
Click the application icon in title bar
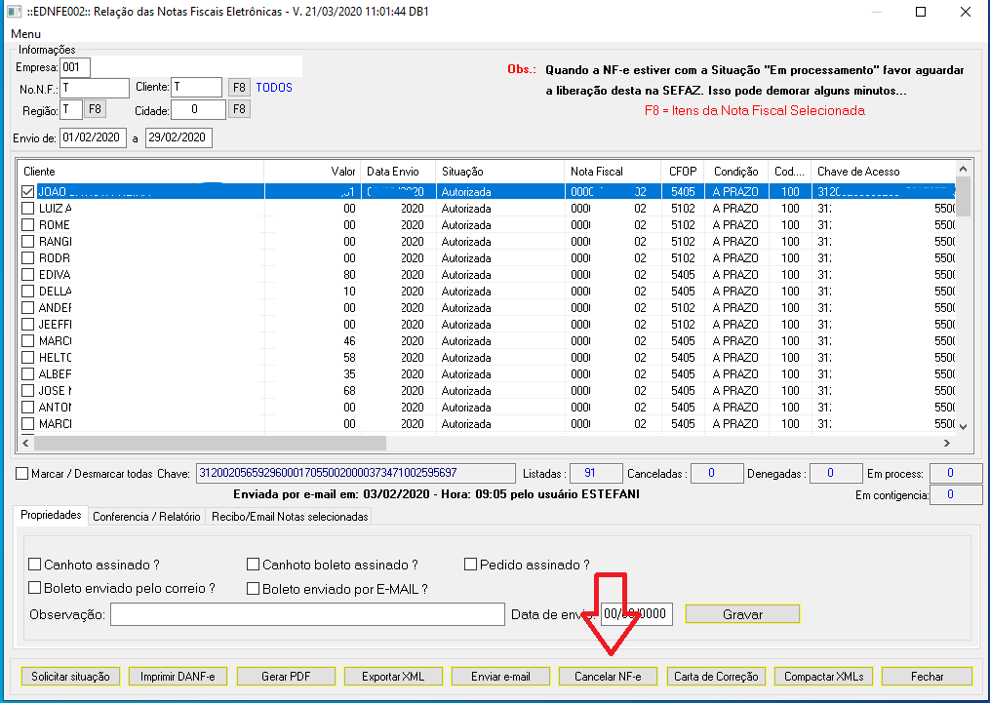point(15,12)
